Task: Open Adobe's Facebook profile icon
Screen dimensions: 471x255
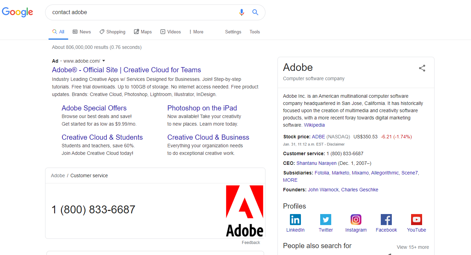Action: point(386,219)
